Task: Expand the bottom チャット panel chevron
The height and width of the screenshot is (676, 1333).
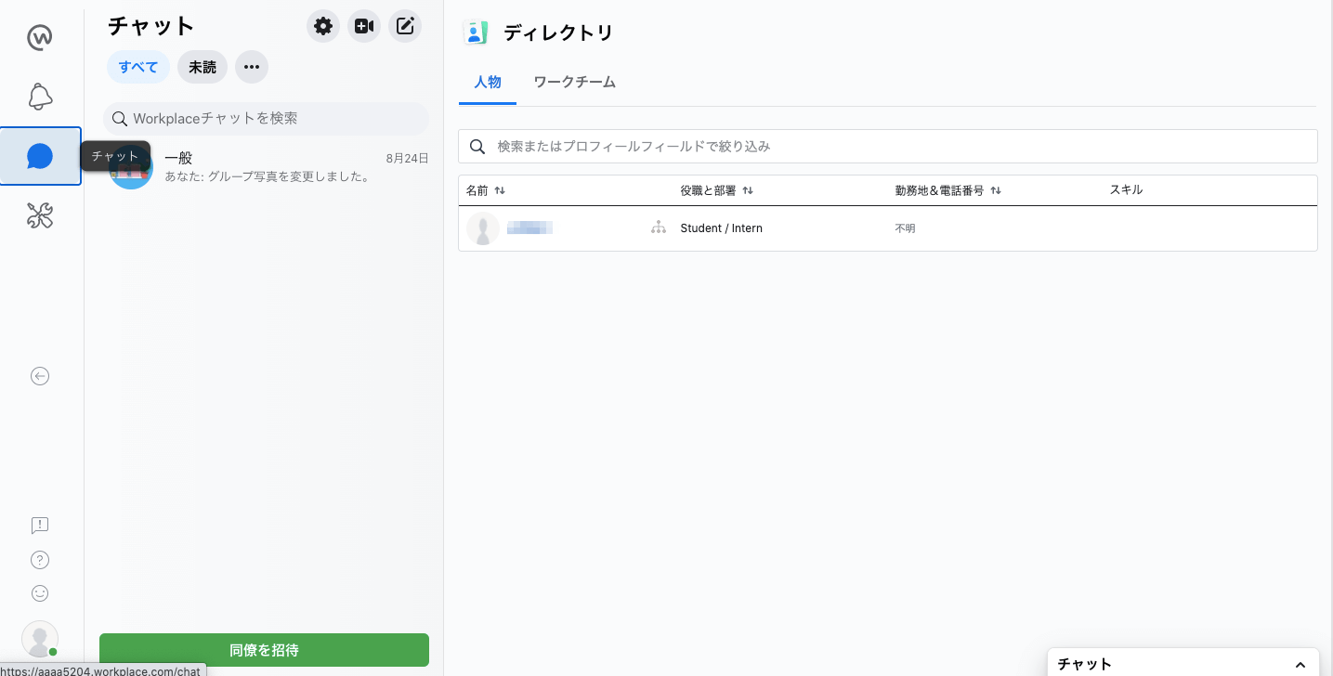Action: [1300, 664]
